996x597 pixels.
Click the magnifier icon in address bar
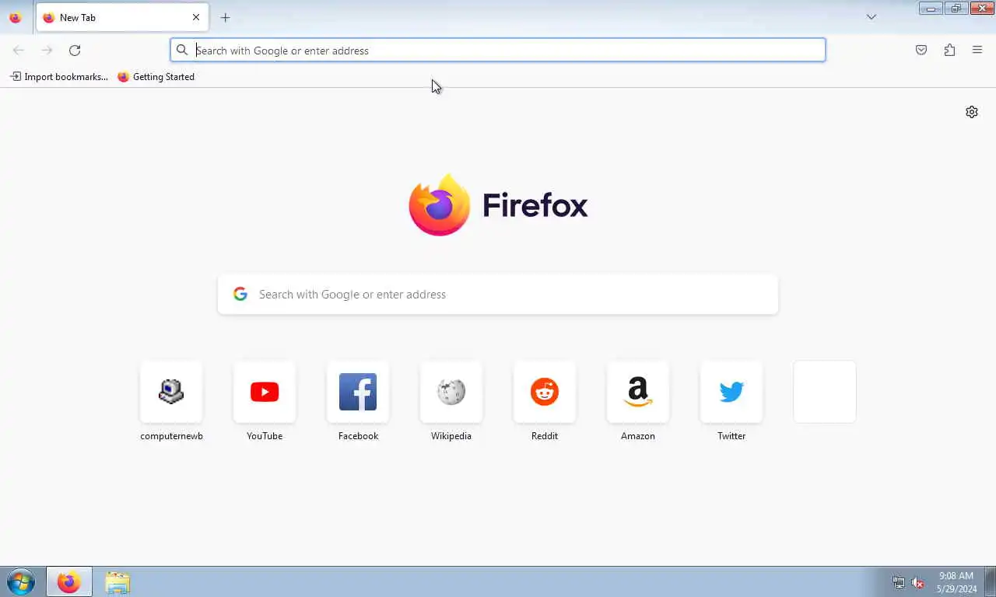click(x=182, y=51)
